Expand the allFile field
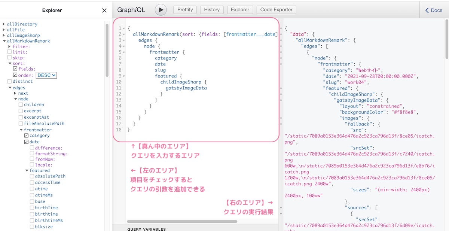Viewport: 449px width, 231px height. 4,30
